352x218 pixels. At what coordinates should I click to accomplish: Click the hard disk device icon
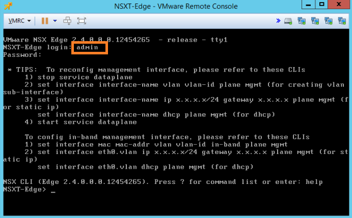point(288,21)
